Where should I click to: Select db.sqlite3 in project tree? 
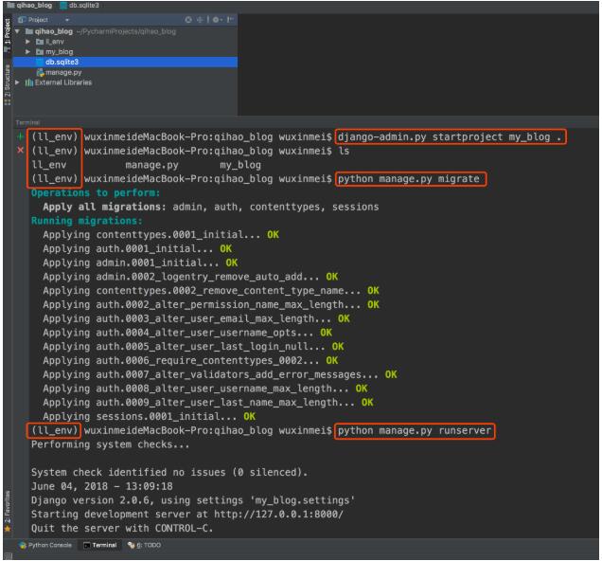click(x=125, y=62)
